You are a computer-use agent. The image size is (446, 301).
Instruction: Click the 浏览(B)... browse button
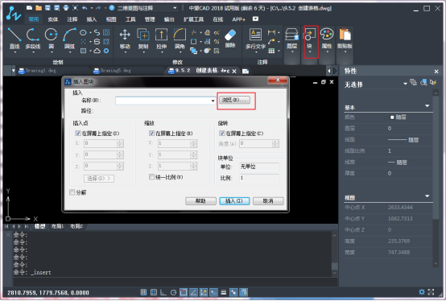tap(234, 100)
